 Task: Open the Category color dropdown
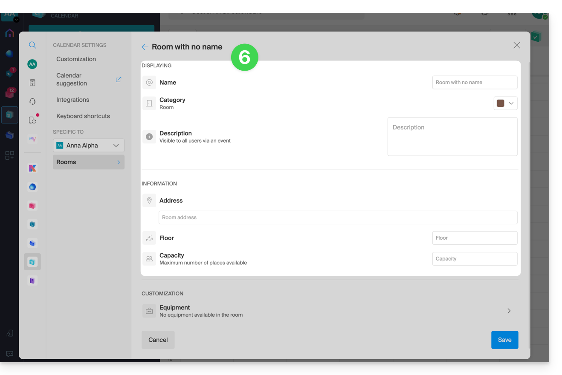point(511,103)
